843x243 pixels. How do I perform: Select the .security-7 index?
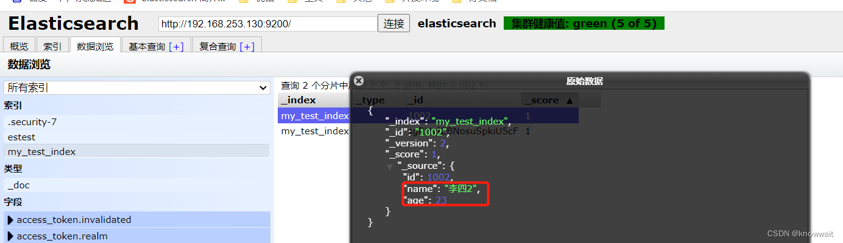pyautogui.click(x=136, y=122)
